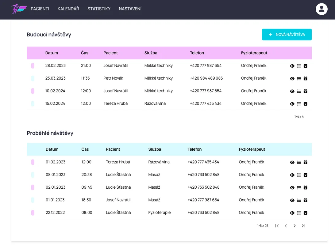This screenshot has height=245, width=335.
Task: Click the eye icon for Tereza Hrubá 01.02.2023
Action: pos(292,162)
